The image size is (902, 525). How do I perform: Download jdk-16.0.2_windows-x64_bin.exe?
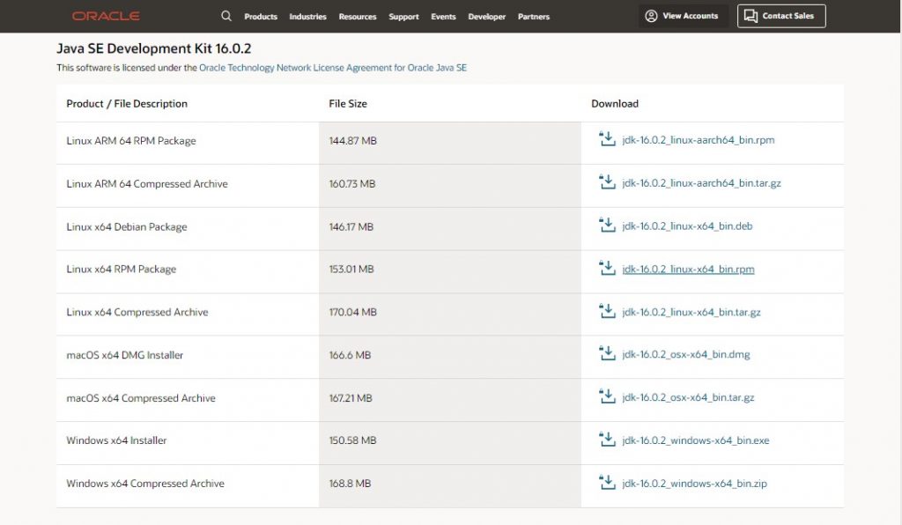pyautogui.click(x=696, y=440)
